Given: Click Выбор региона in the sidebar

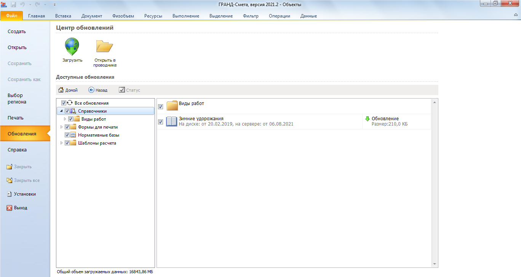Looking at the screenshot, I should click(x=15, y=99).
